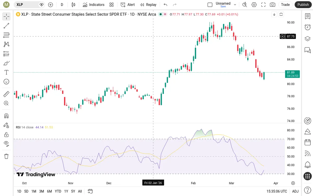Select the text annotation tool
The height and width of the screenshot is (196, 313).
click(x=7, y=72)
